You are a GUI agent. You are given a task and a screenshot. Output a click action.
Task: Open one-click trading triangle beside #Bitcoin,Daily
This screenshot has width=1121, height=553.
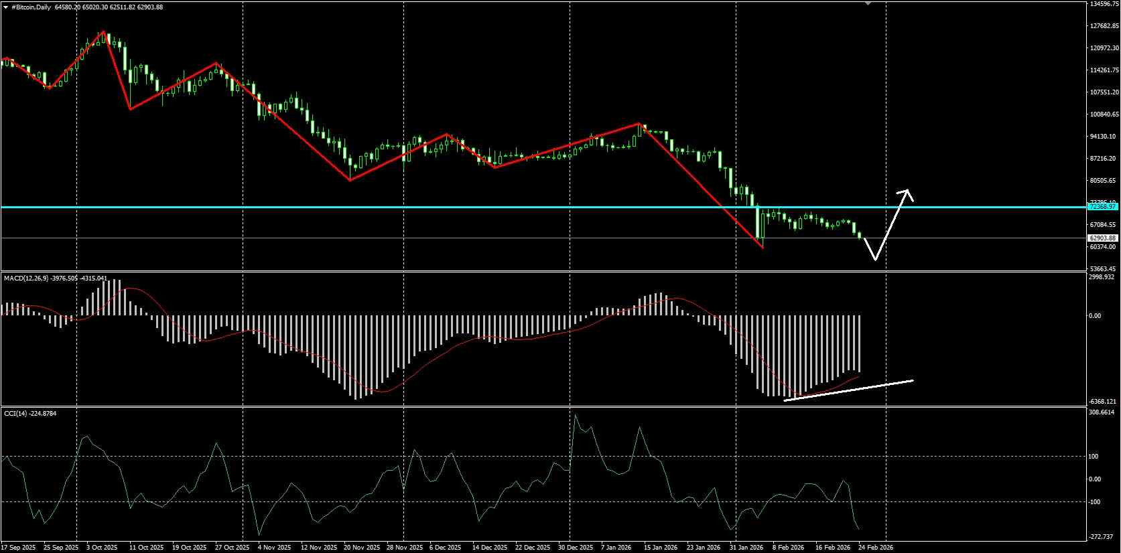6,7
